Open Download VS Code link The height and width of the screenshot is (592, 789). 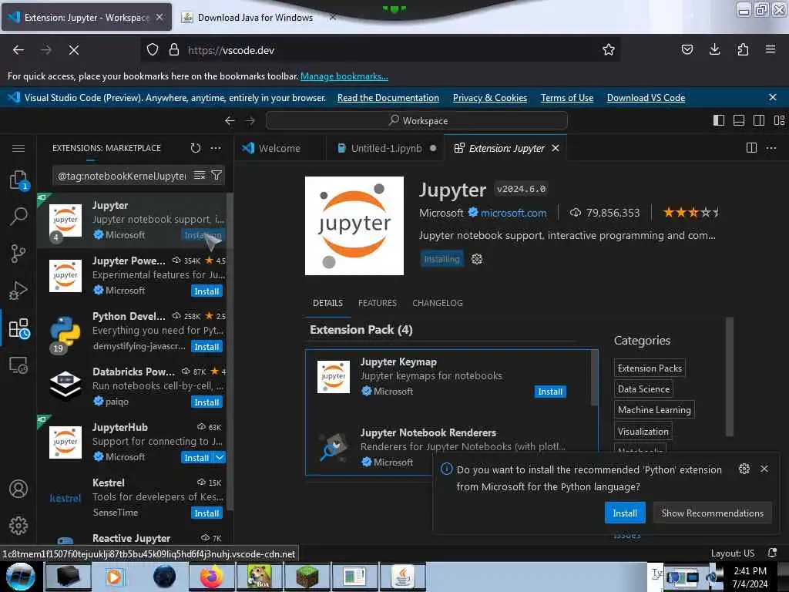[646, 98]
